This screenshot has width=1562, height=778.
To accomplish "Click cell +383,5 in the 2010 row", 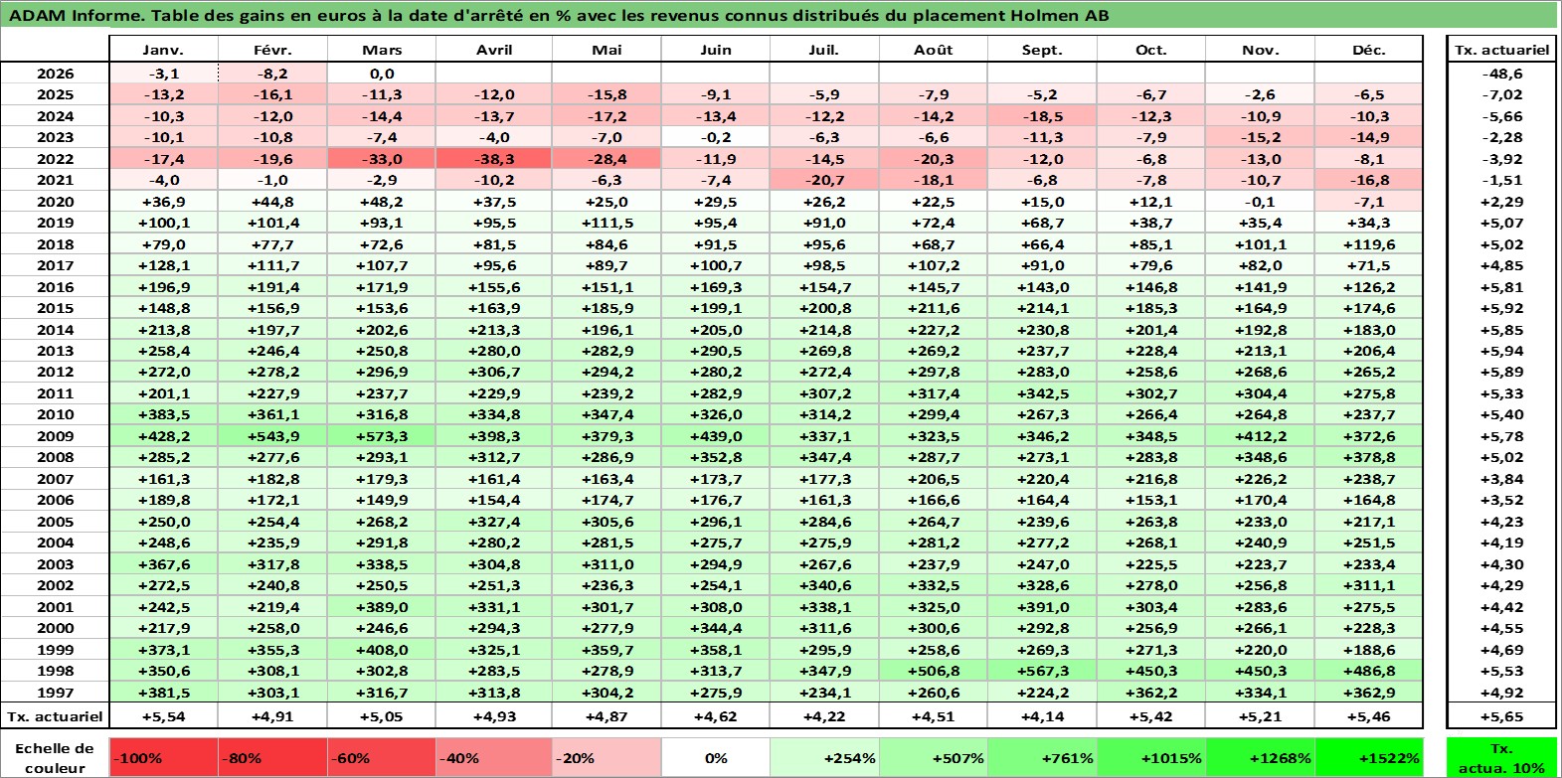I will point(163,414).
